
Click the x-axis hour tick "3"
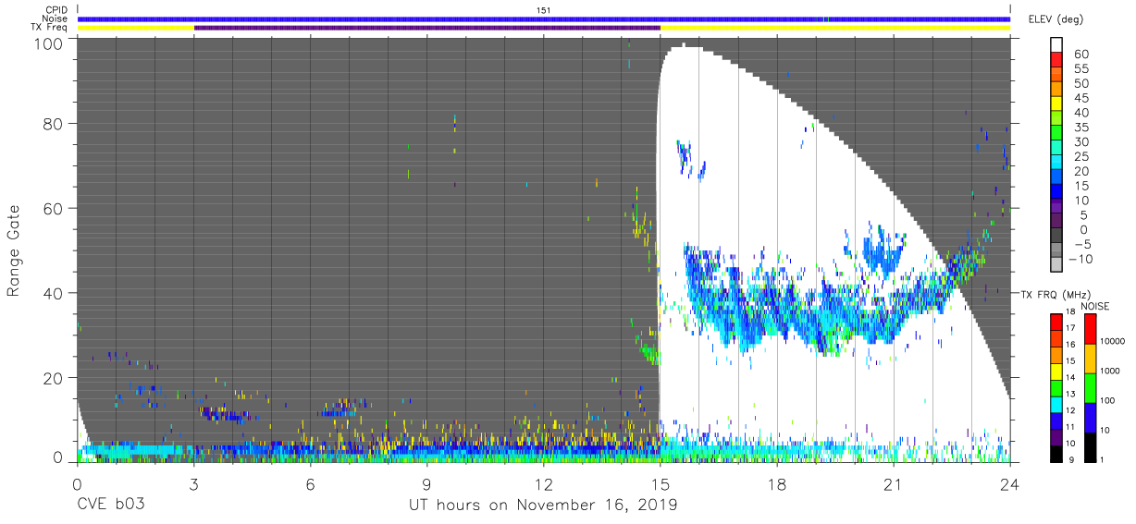pos(194,484)
